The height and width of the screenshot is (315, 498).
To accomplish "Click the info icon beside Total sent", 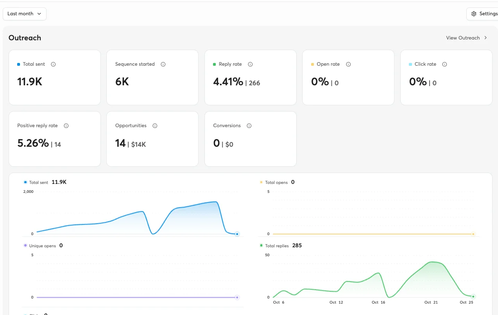I will pyautogui.click(x=53, y=64).
